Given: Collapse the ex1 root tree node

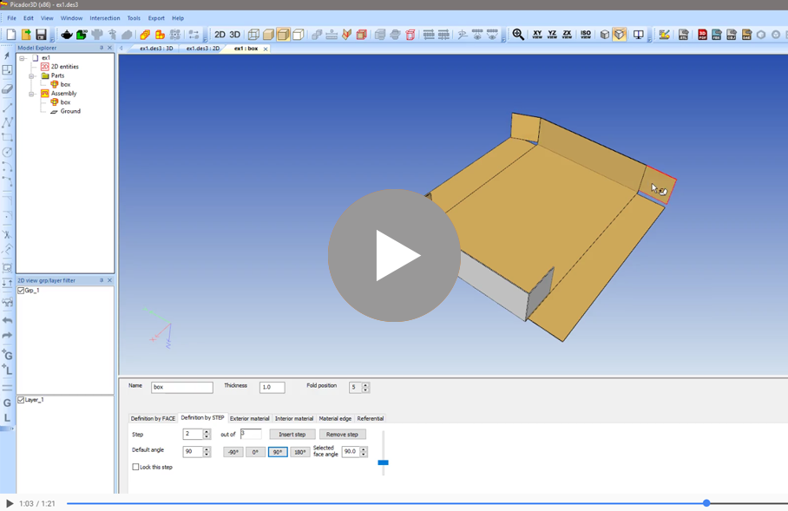Looking at the screenshot, I should pos(22,58).
